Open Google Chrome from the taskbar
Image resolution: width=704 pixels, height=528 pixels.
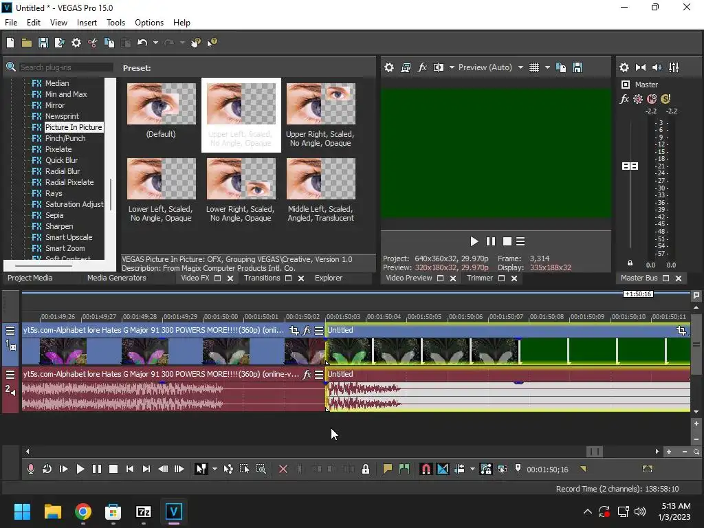pos(83,511)
